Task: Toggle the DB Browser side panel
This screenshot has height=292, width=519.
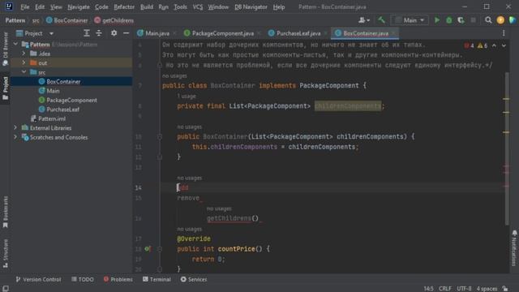Action: (6, 49)
